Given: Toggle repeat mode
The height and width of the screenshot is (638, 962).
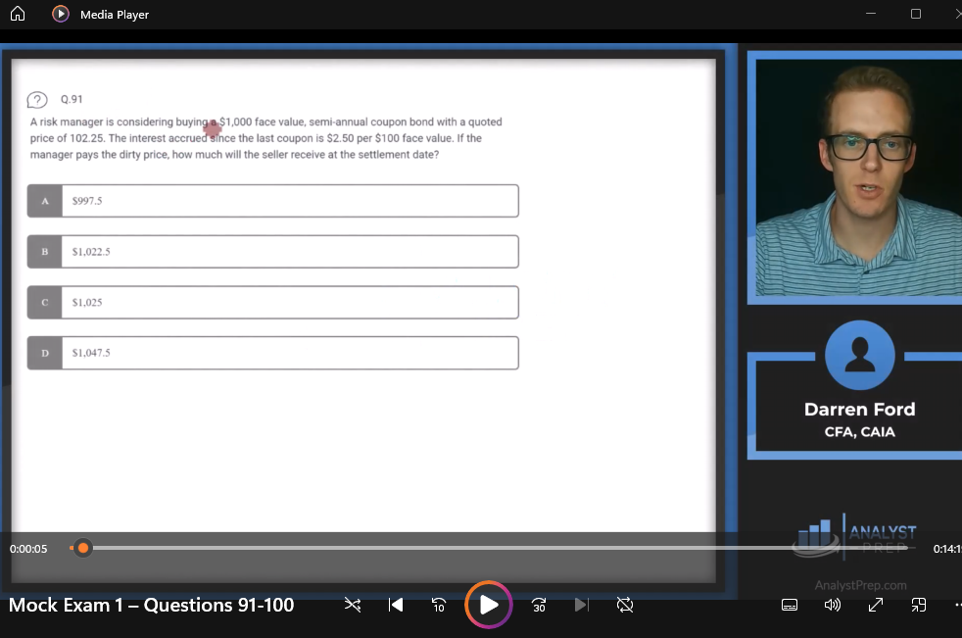Looking at the screenshot, I should pyautogui.click(x=625, y=605).
